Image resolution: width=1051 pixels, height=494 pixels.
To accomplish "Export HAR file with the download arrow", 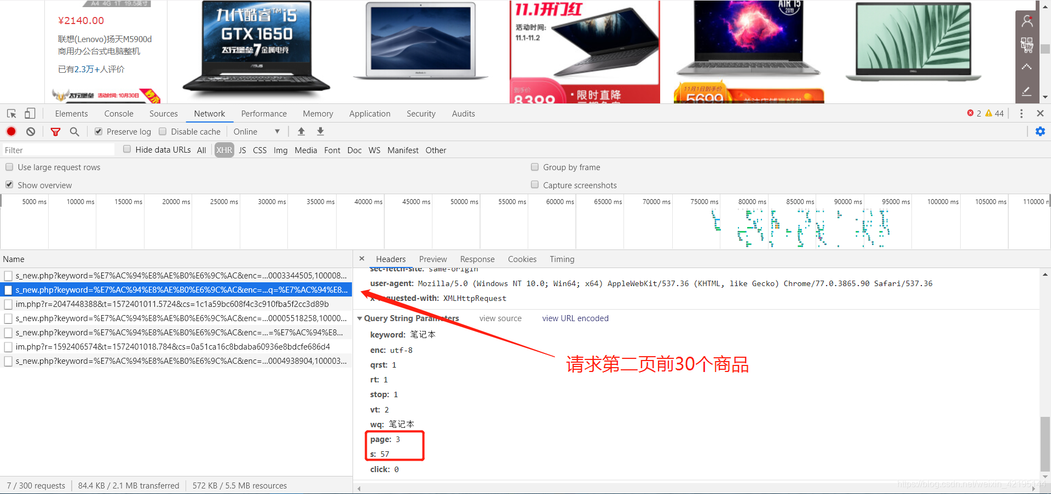I will (321, 131).
